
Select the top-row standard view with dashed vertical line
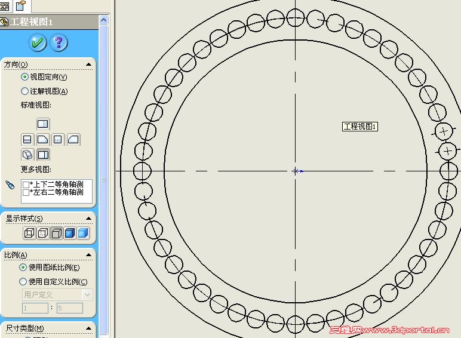coord(43,124)
